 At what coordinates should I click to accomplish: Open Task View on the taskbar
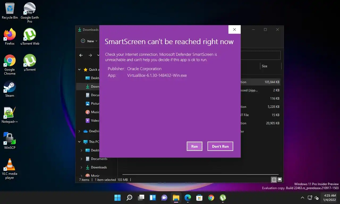tap(141, 198)
